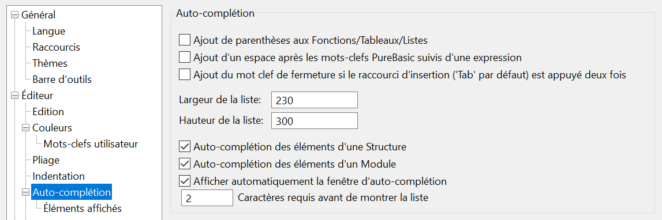
Task: Toggle the closing keyword on double Tab option
Action: coord(185,75)
